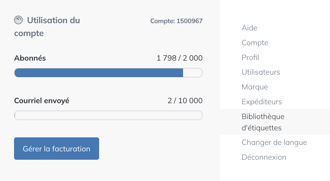Viewport: 330px width, 181px height.
Task: Click the blue filled part of Abonnés bar
Action: click(99, 73)
